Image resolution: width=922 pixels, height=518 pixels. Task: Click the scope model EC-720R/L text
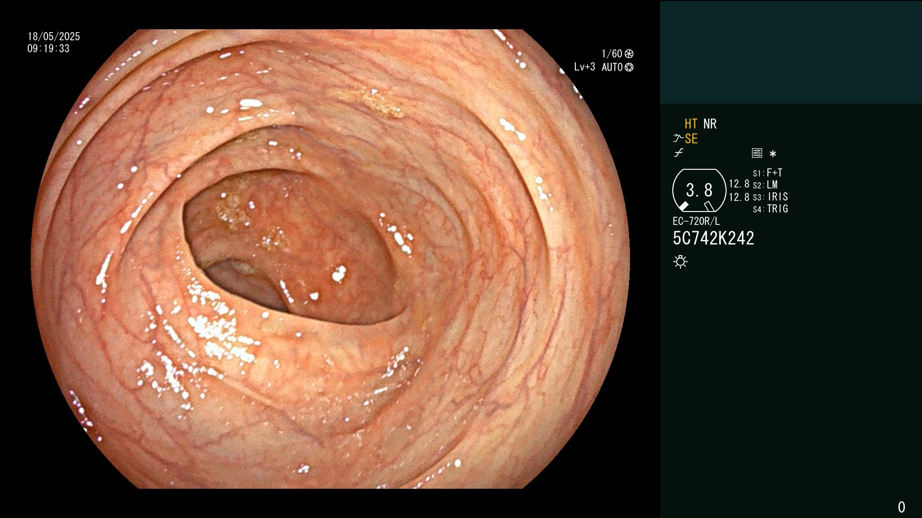point(696,221)
